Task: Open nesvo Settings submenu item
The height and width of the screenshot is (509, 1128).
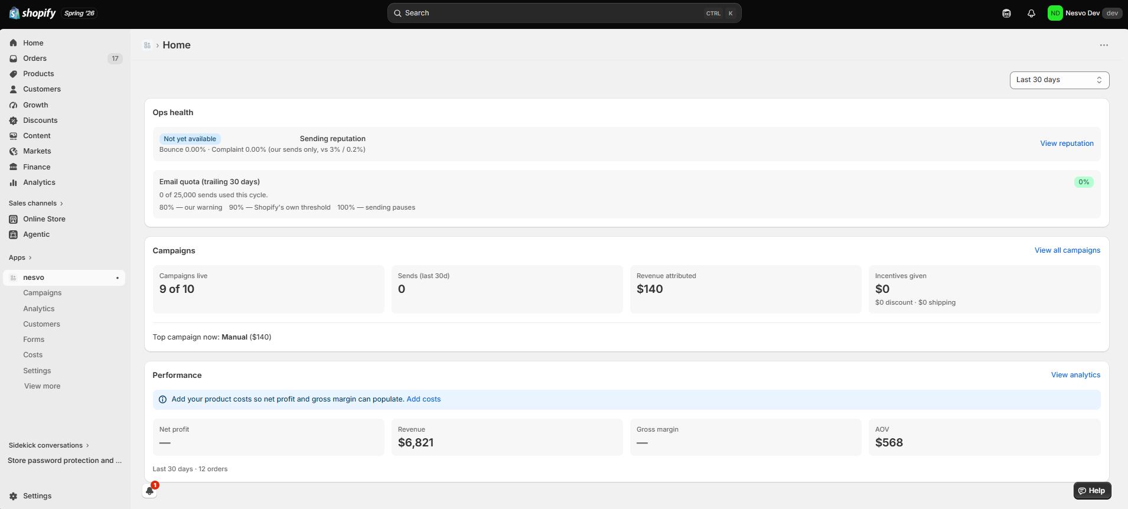Action: click(37, 371)
